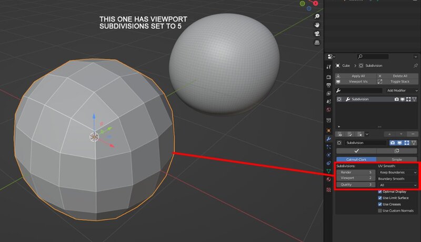421x242 pixels.
Task: Click the modifier search field with wrench
Action: coord(359,90)
